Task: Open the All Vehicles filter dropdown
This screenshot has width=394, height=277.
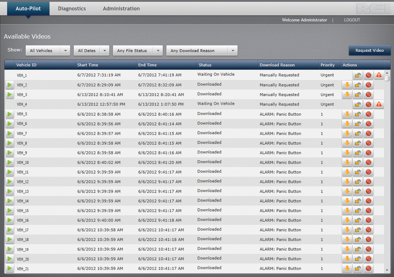Action: pyautogui.click(x=48, y=51)
